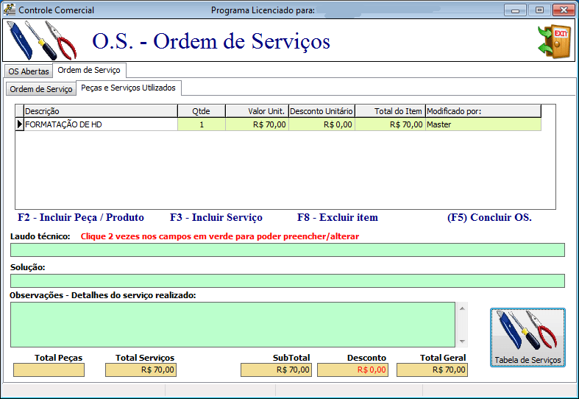Click the Exit door icon

(x=554, y=41)
